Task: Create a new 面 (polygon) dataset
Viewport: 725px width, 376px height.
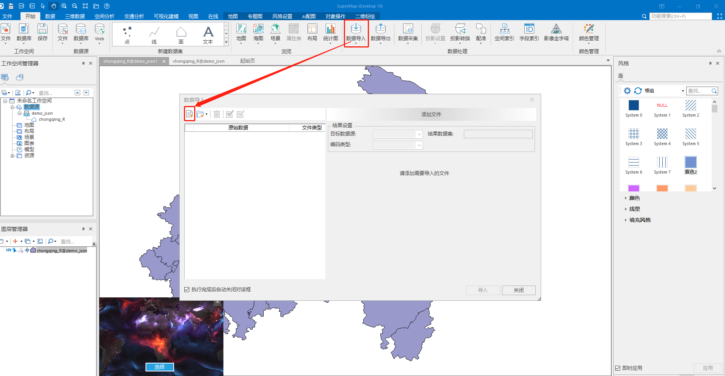Action: [180, 33]
